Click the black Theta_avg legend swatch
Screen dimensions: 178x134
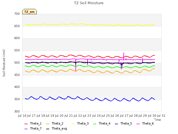48,129
